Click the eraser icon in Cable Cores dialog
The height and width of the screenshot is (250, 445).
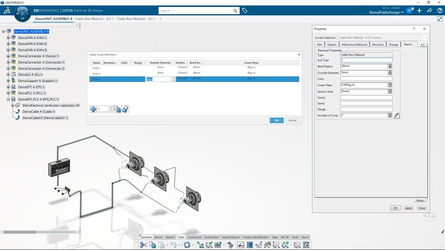click(x=125, y=109)
